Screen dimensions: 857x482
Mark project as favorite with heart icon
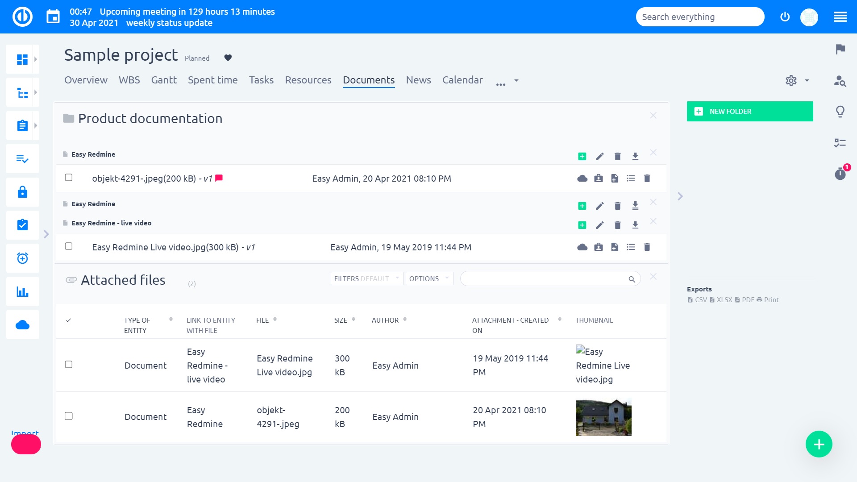point(228,58)
